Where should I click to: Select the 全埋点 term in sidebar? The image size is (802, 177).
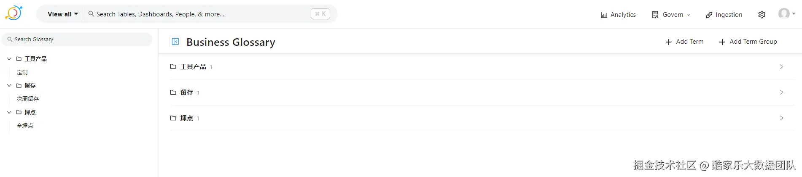pos(25,126)
